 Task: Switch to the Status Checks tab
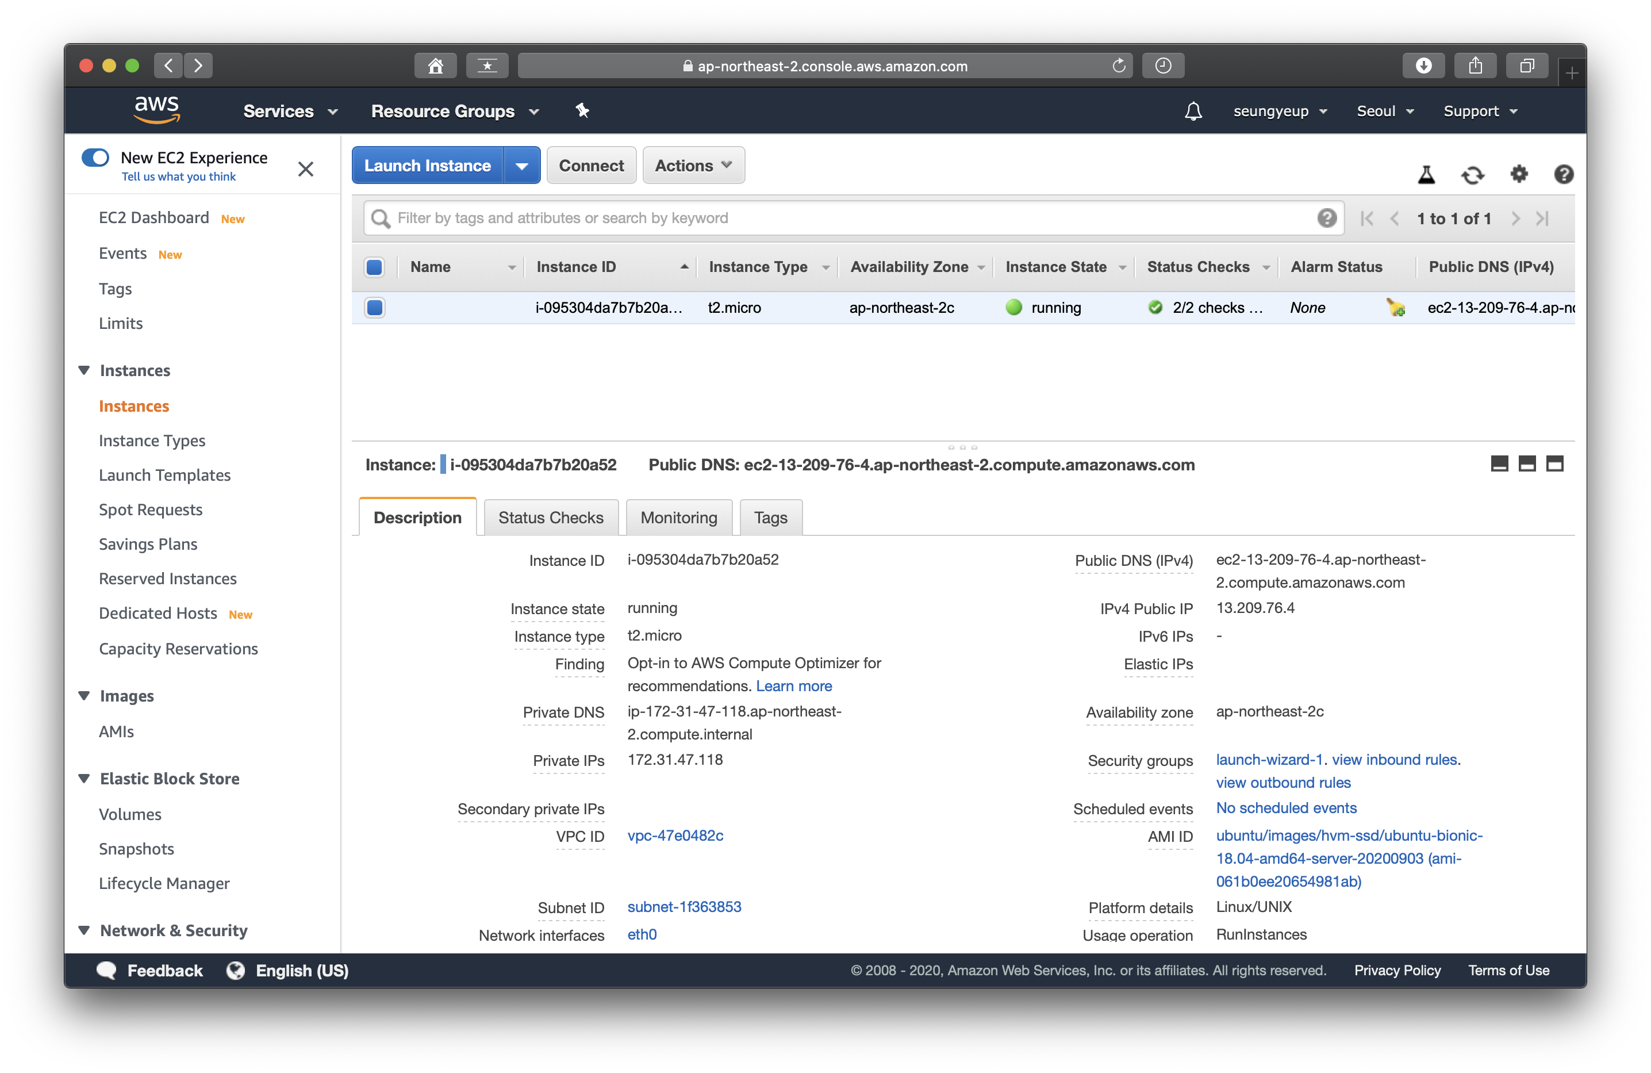coord(551,518)
